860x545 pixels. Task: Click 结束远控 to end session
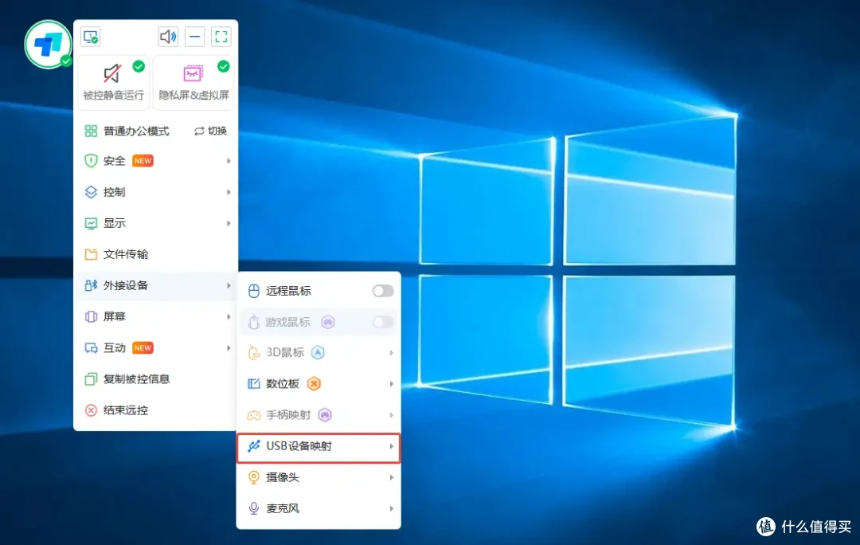[x=156, y=410]
